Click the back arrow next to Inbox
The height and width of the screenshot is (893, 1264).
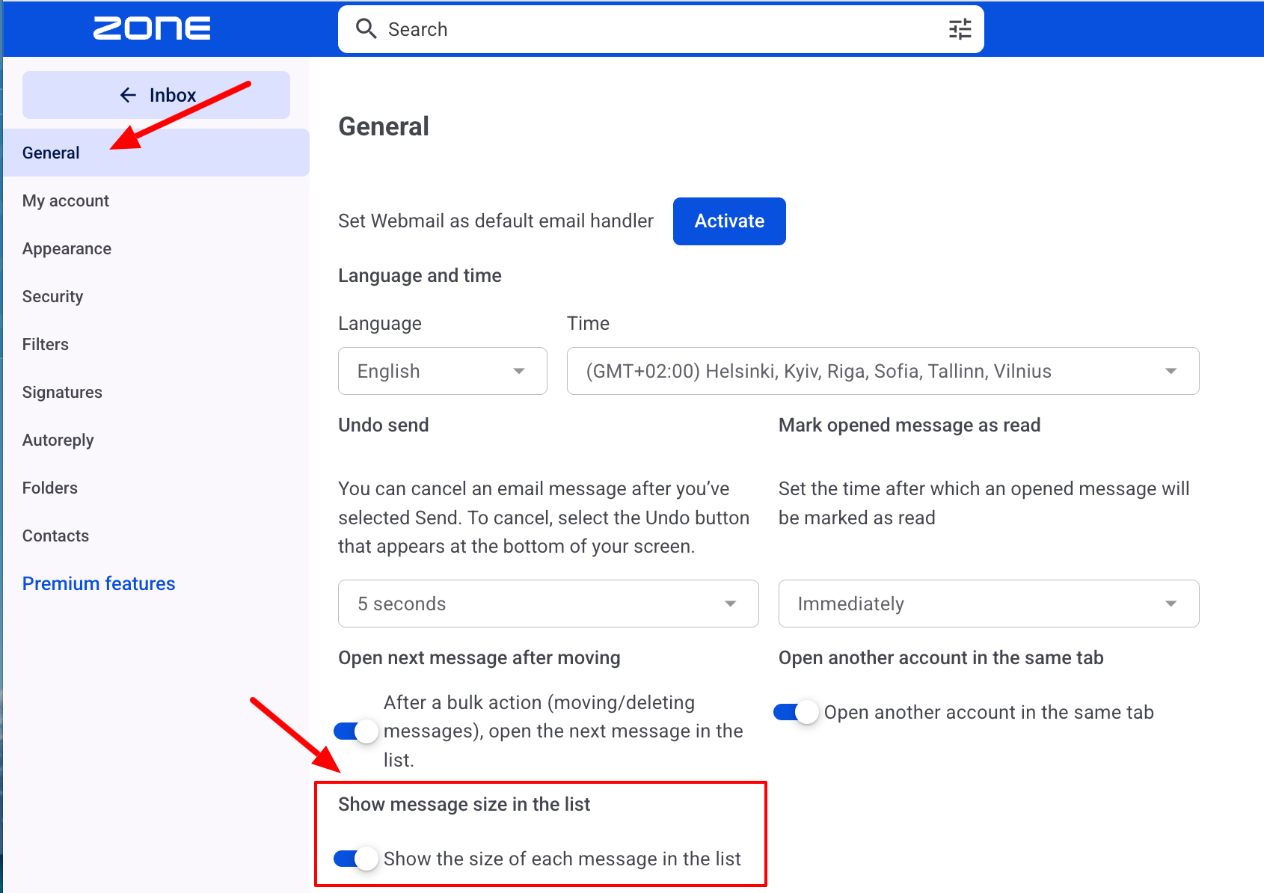click(x=128, y=95)
